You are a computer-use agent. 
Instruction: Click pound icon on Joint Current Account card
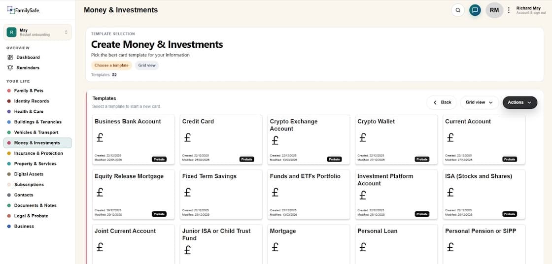(100, 247)
